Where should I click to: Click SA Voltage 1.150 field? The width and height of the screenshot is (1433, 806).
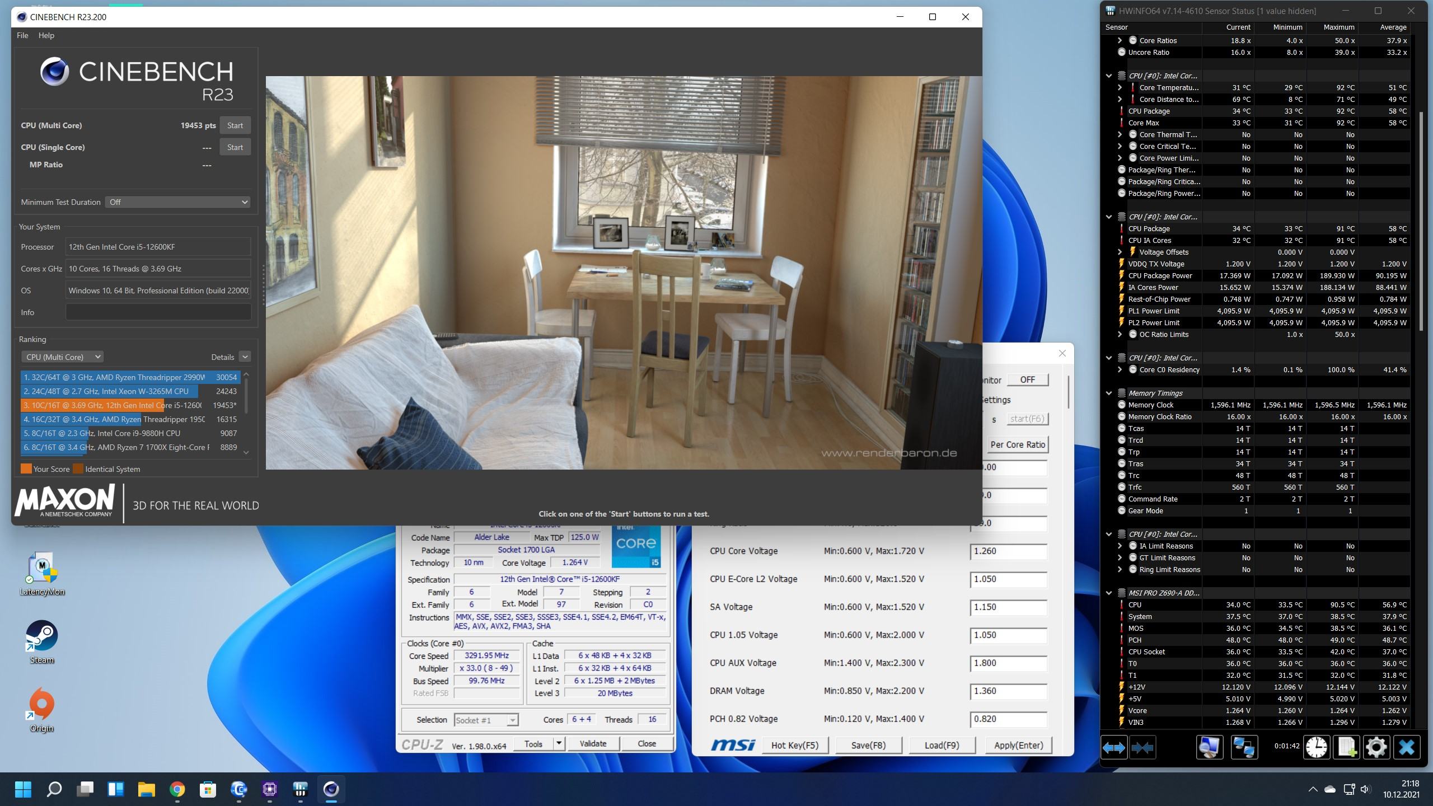[1008, 607]
